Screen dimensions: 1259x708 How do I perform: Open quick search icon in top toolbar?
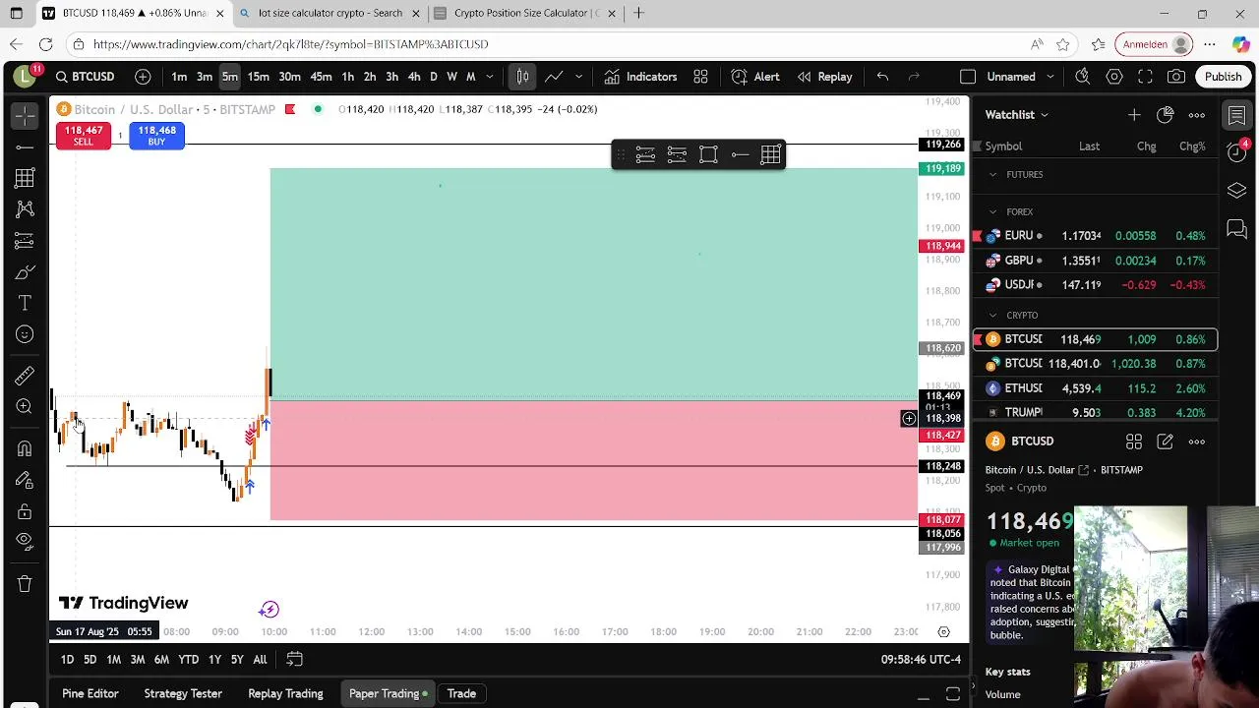pos(1083,77)
